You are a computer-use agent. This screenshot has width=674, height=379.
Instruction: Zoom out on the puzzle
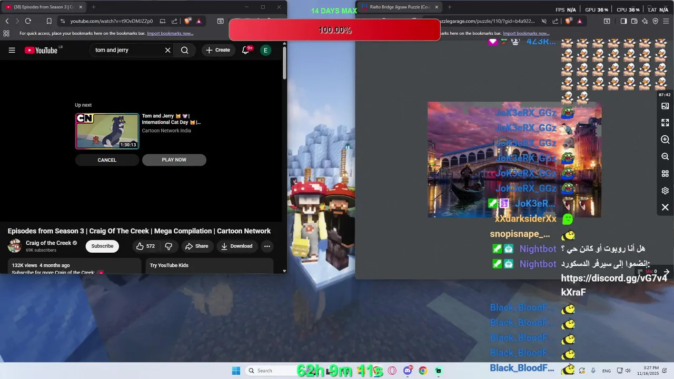tap(665, 156)
